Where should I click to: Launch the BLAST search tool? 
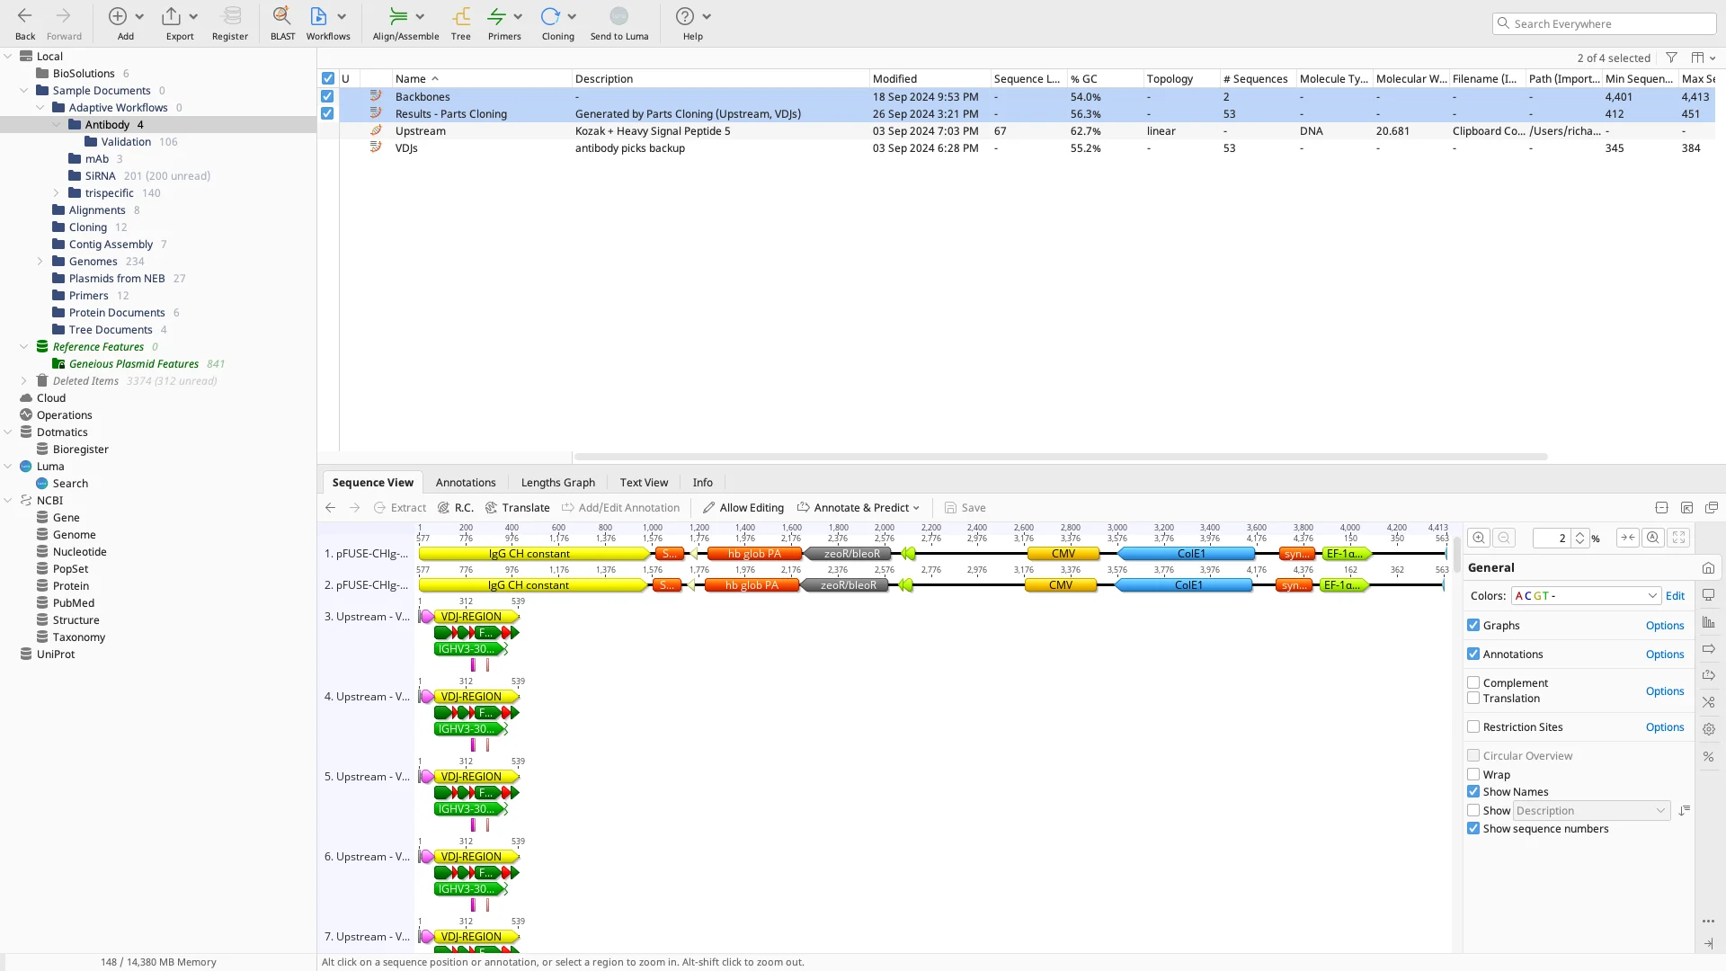click(x=282, y=16)
